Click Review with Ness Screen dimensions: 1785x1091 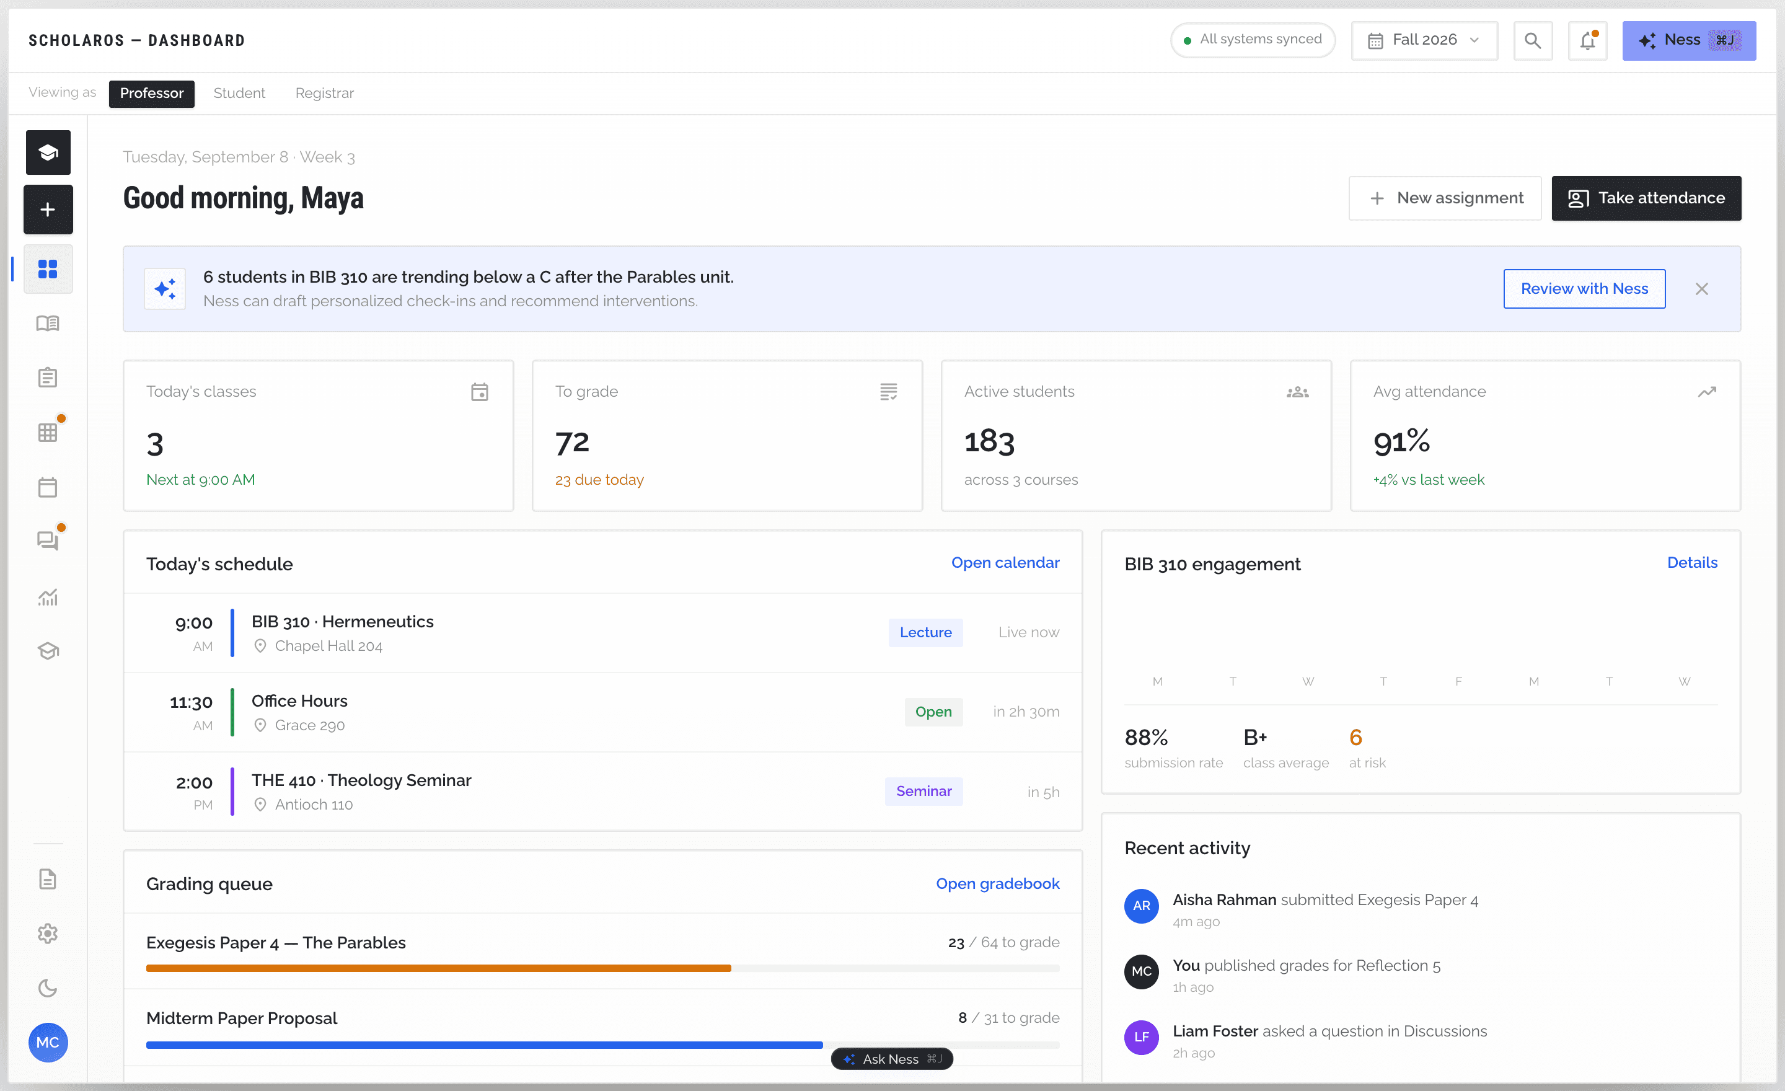pyautogui.click(x=1584, y=288)
